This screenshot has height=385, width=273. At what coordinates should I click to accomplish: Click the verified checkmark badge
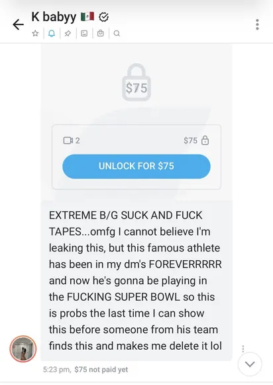tap(103, 17)
